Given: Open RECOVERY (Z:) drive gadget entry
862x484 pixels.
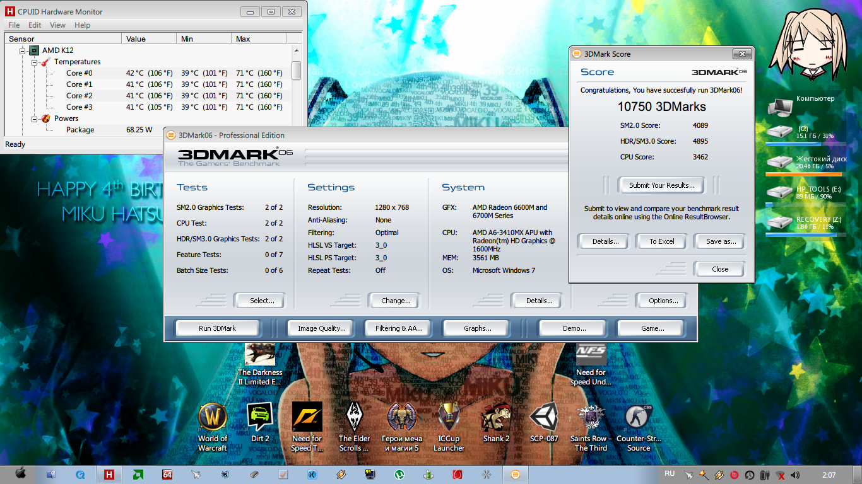Looking at the screenshot, I should [805, 224].
